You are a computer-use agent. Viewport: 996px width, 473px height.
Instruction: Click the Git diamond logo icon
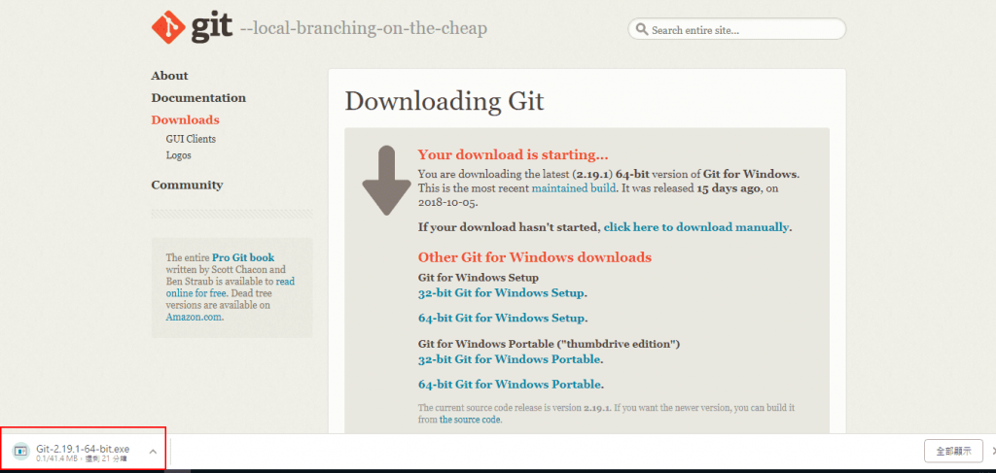(167, 28)
